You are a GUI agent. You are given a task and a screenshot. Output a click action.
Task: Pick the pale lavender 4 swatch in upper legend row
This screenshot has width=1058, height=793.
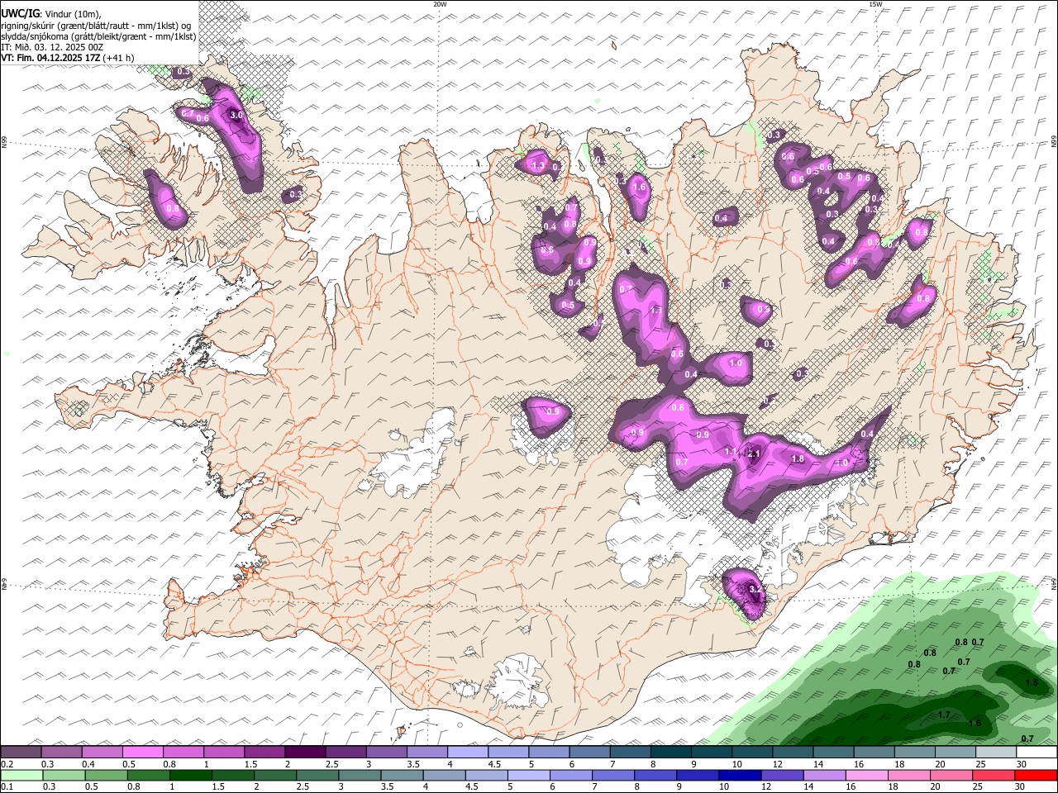click(x=468, y=752)
